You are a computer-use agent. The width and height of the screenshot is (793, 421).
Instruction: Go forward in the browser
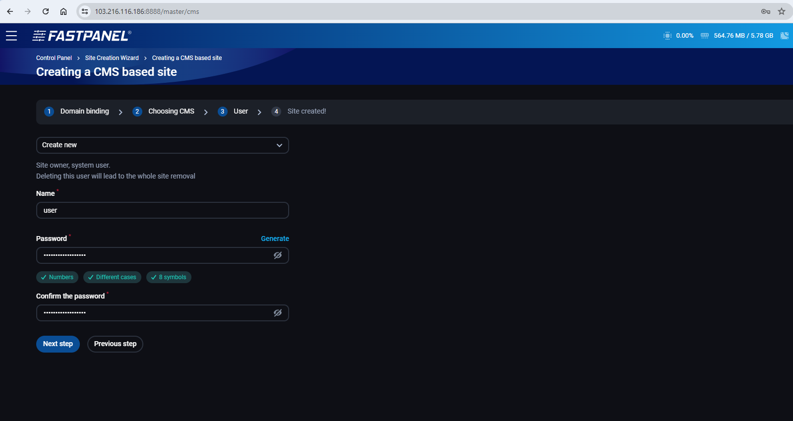pyautogui.click(x=28, y=11)
